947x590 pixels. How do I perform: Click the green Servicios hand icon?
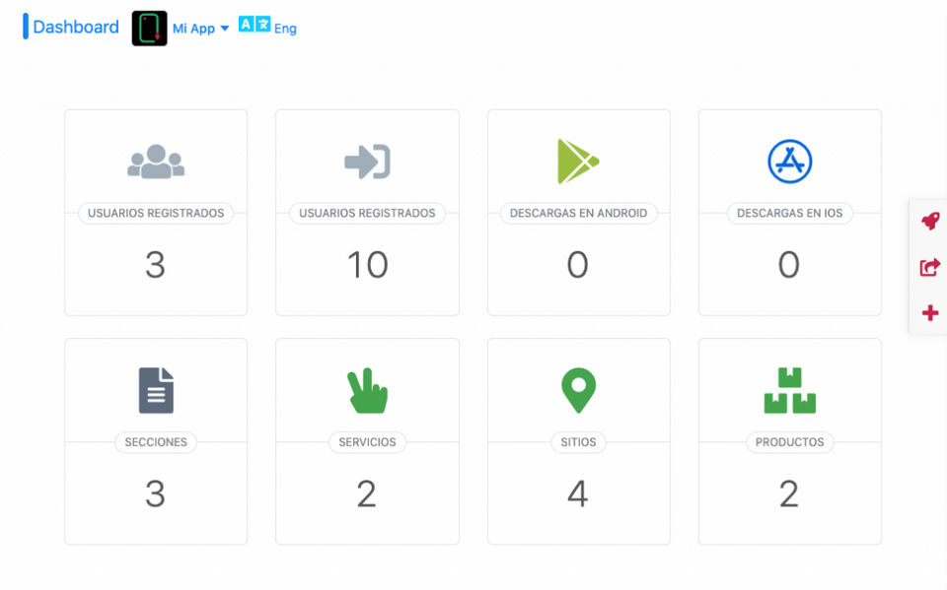367,390
